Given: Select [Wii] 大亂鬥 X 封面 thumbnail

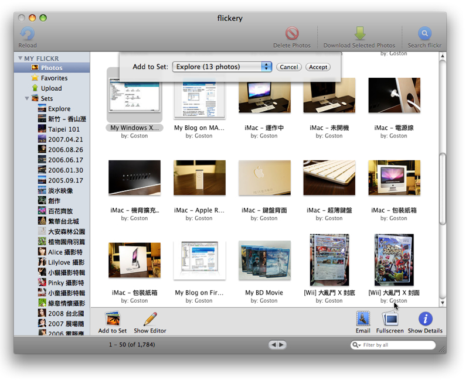Looking at the screenshot, I should click(x=394, y=260).
